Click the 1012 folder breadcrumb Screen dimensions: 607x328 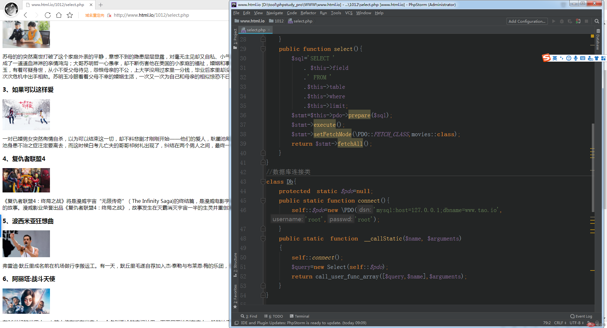coord(276,21)
